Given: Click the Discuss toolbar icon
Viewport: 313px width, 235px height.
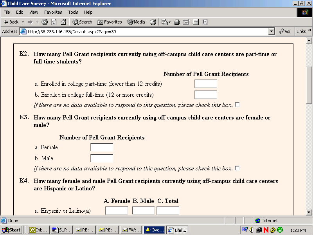Looking at the screenshot, I should coord(196,22).
